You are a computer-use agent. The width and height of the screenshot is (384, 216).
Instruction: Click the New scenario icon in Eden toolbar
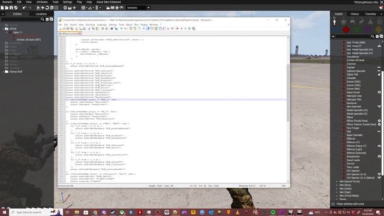point(2,8)
